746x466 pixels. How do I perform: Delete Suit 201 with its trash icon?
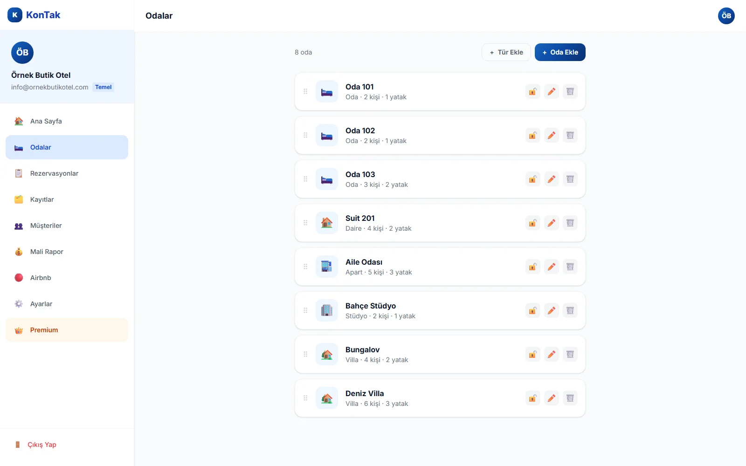tap(570, 223)
